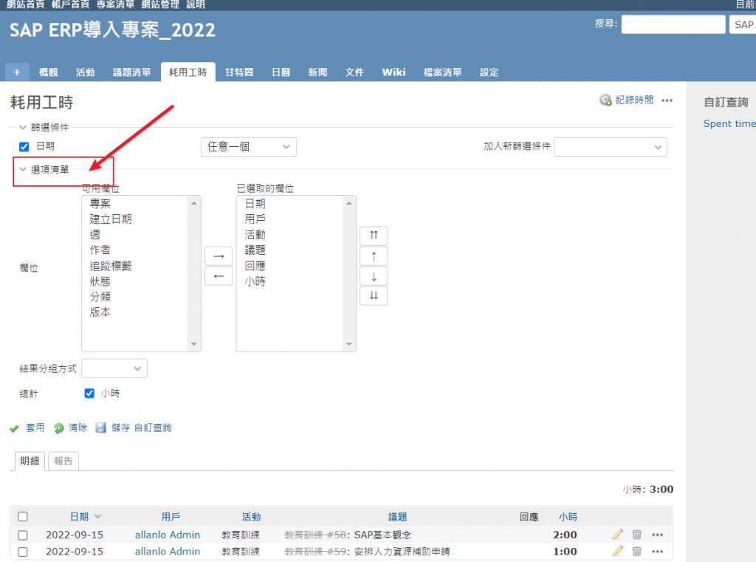Click 儲存 自訂查詢 link
This screenshot has width=756, height=562.
click(141, 428)
